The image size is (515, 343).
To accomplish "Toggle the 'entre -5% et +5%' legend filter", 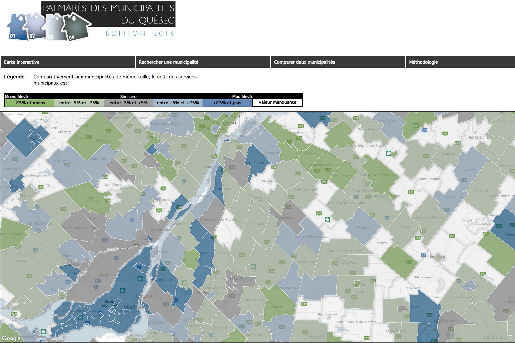I will 128,102.
